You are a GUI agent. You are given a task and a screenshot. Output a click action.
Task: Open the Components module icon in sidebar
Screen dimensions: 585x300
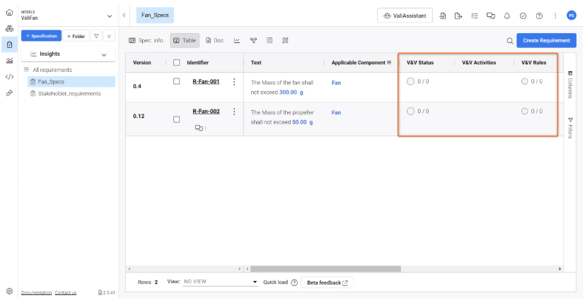[x=10, y=29]
